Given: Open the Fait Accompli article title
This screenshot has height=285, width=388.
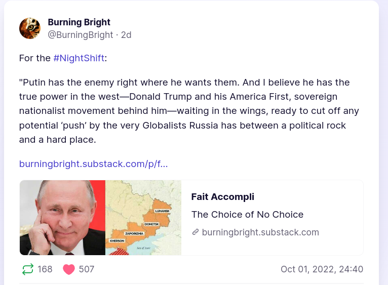Looking at the screenshot, I should 223,197.
